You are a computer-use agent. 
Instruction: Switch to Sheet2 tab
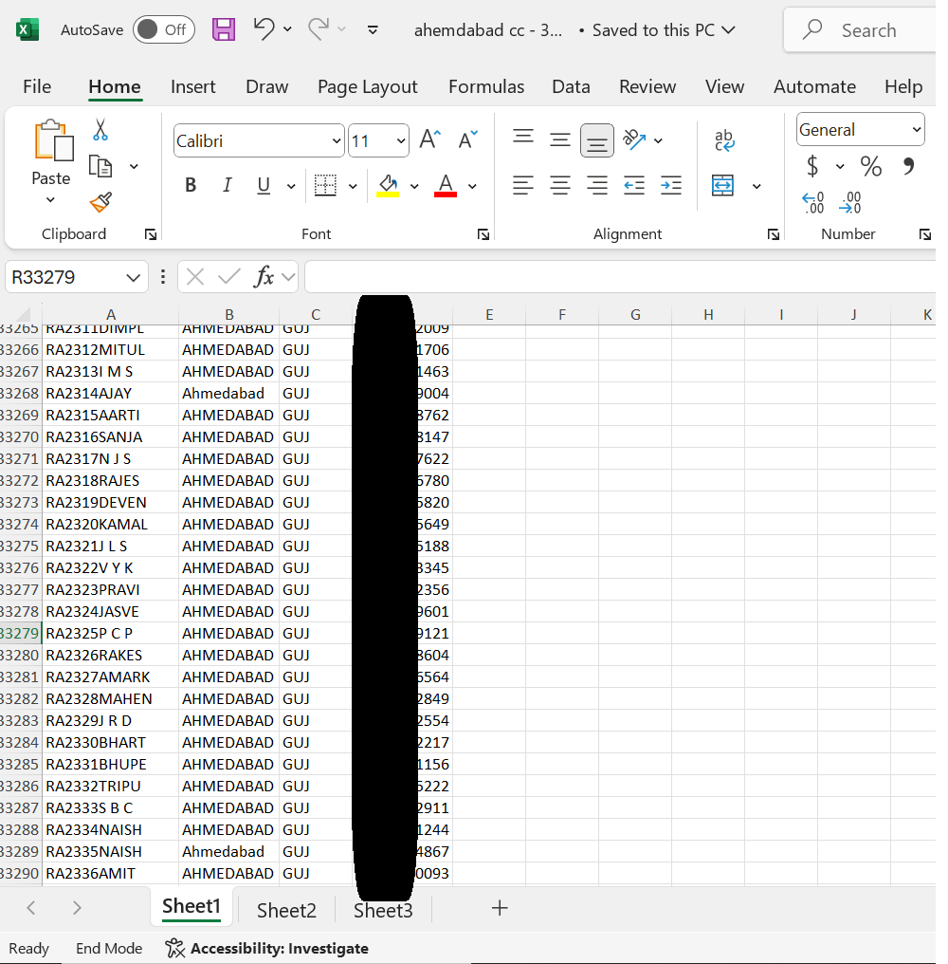[x=286, y=910]
